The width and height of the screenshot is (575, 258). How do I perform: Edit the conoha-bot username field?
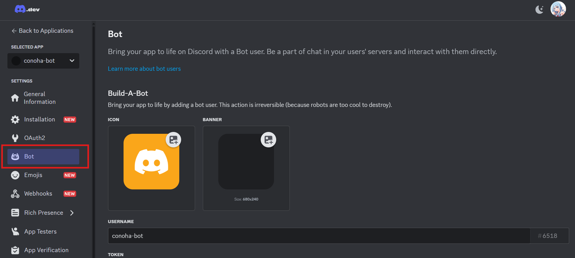[x=319, y=236]
